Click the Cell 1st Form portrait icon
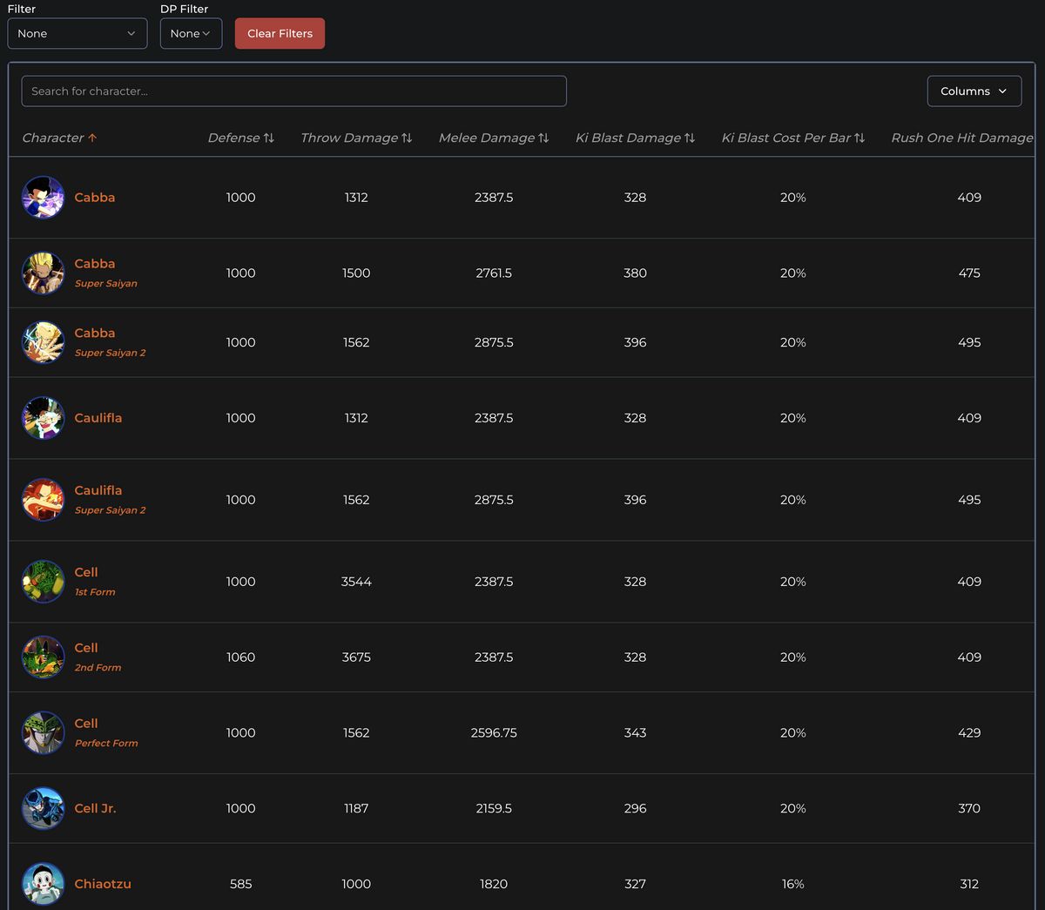Viewport: 1045px width, 910px height. pos(43,581)
